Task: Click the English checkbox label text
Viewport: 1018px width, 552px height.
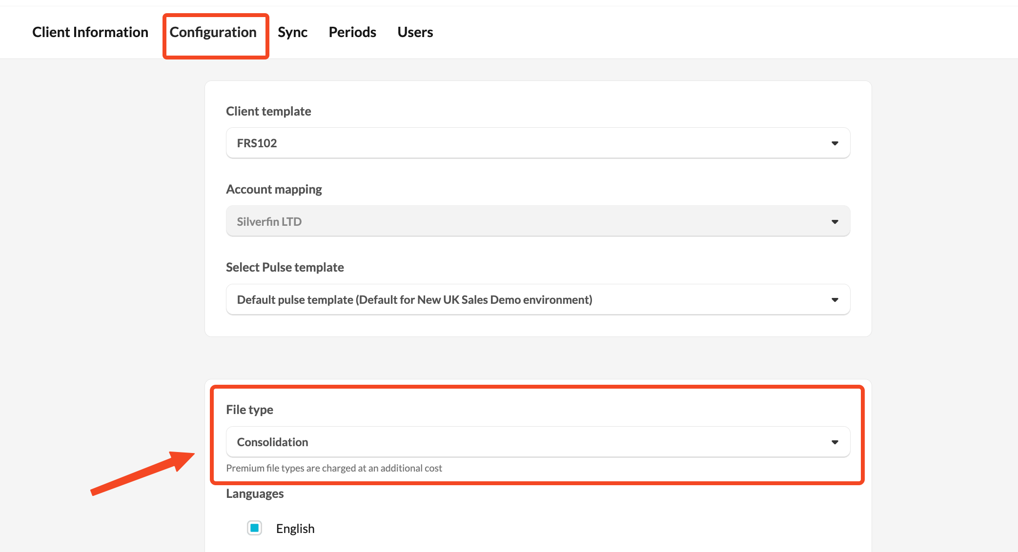Action: pyautogui.click(x=295, y=529)
